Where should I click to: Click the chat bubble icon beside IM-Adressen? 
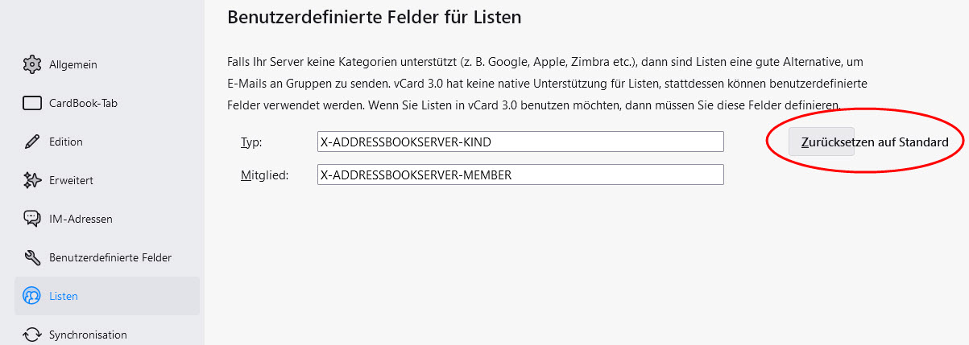[x=32, y=219]
